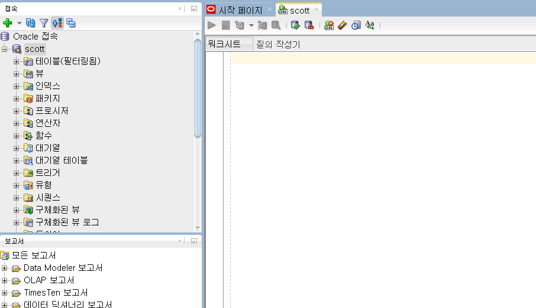
Task: Click the Autotrace icon
Action: (x=262, y=25)
